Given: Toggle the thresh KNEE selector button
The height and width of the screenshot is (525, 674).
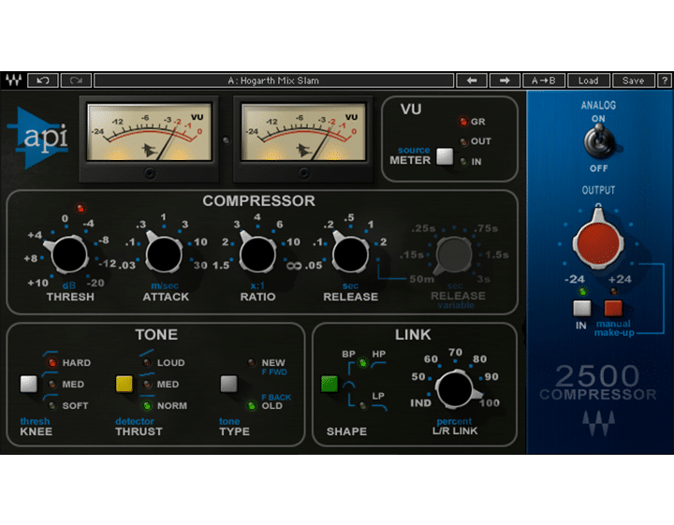Looking at the screenshot, I should pyautogui.click(x=29, y=384).
